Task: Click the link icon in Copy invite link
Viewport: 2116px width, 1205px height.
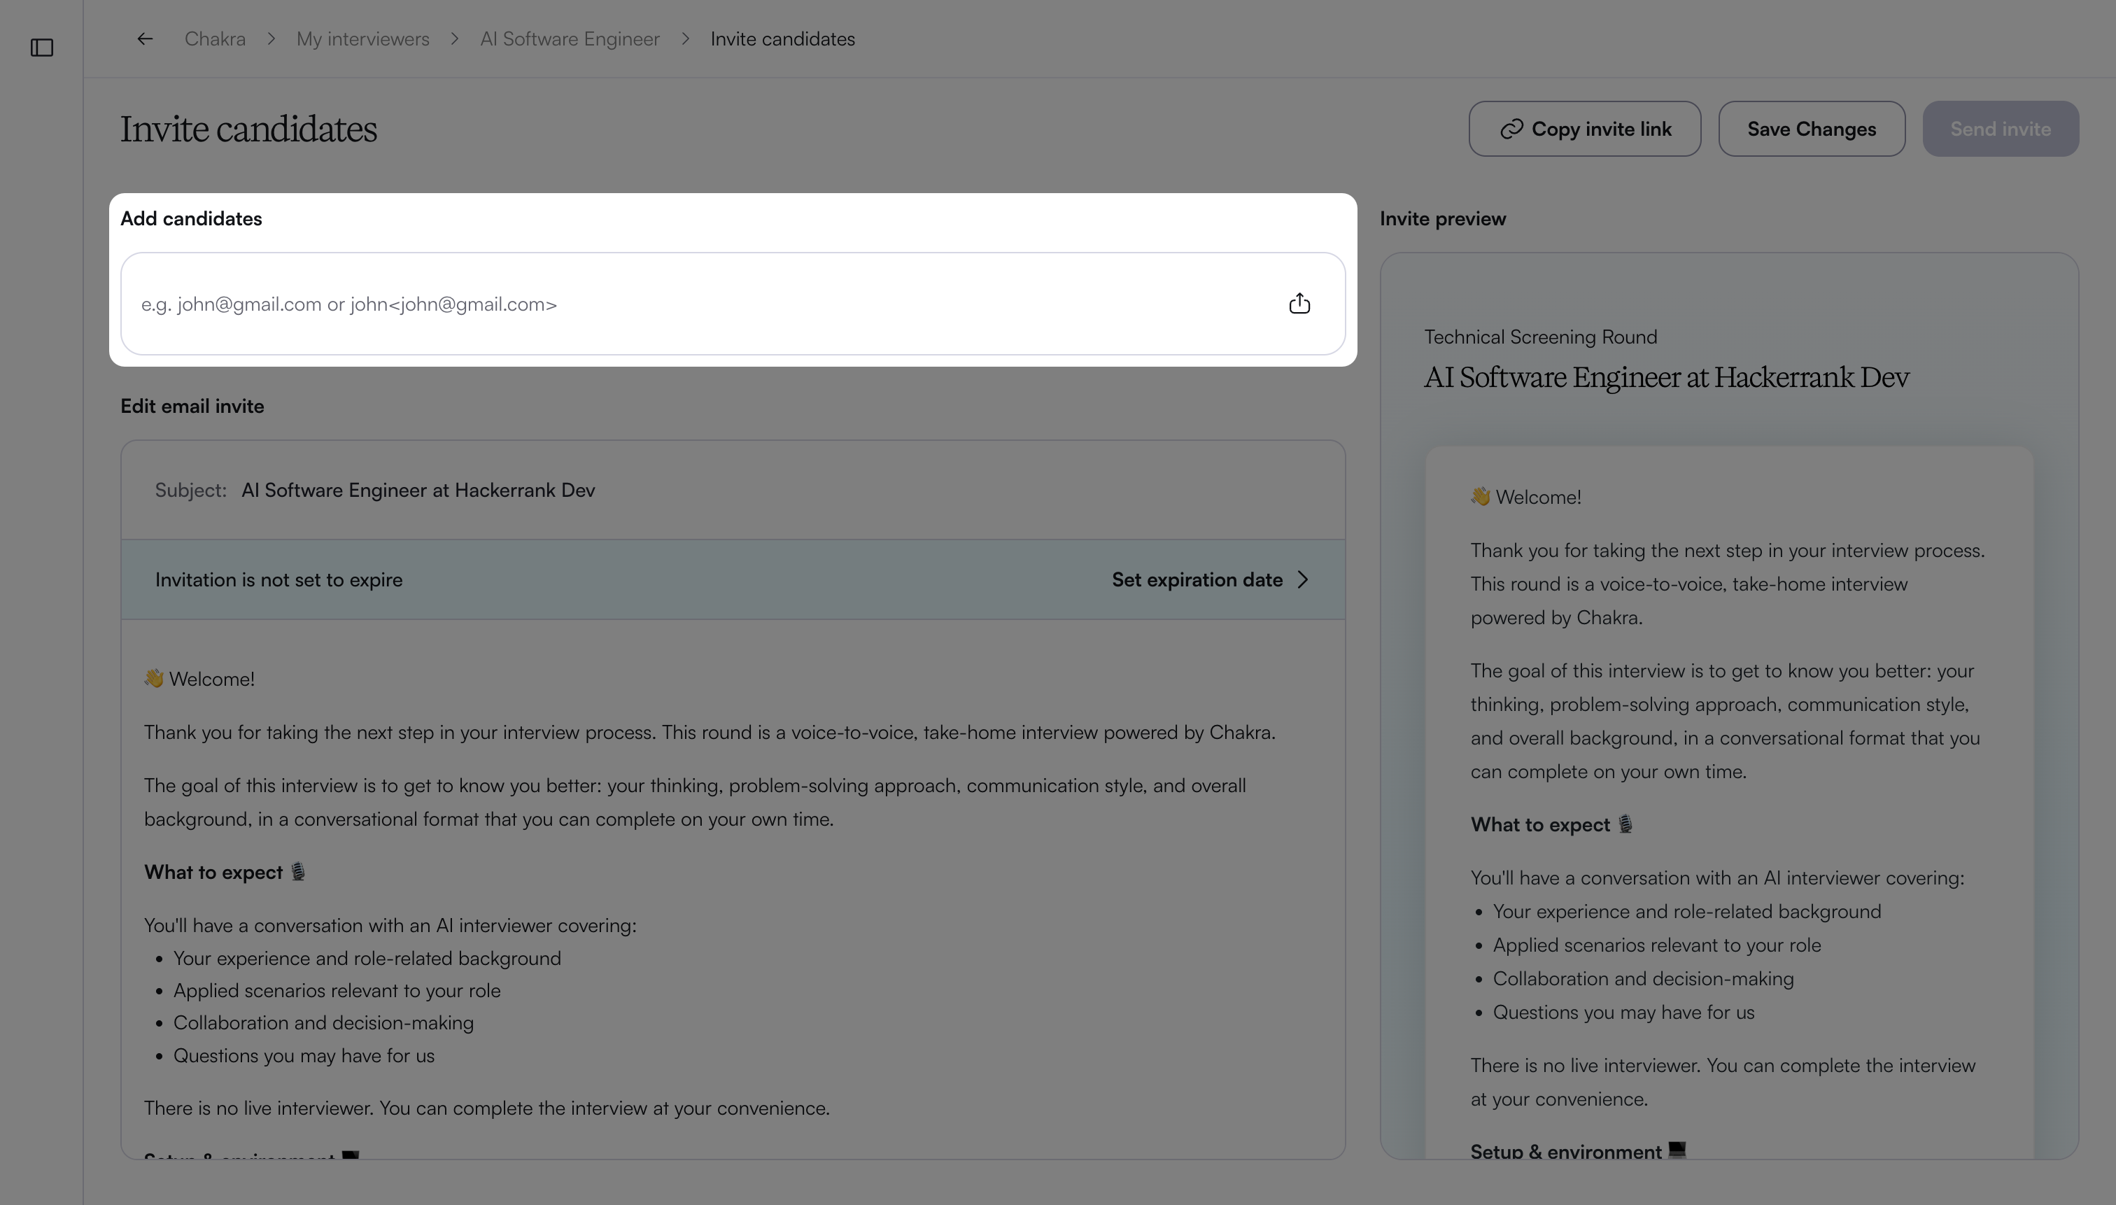Action: [x=1511, y=129]
